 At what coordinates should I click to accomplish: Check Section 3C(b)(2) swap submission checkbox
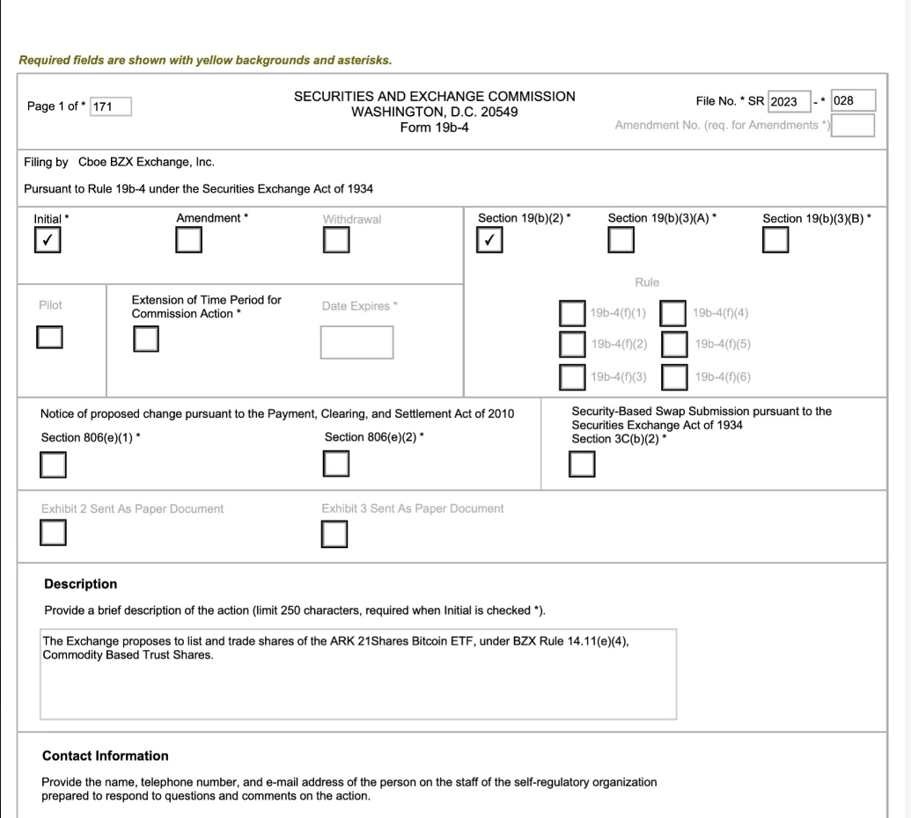point(582,464)
